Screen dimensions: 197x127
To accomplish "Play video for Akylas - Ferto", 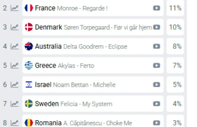I will tap(156, 66).
